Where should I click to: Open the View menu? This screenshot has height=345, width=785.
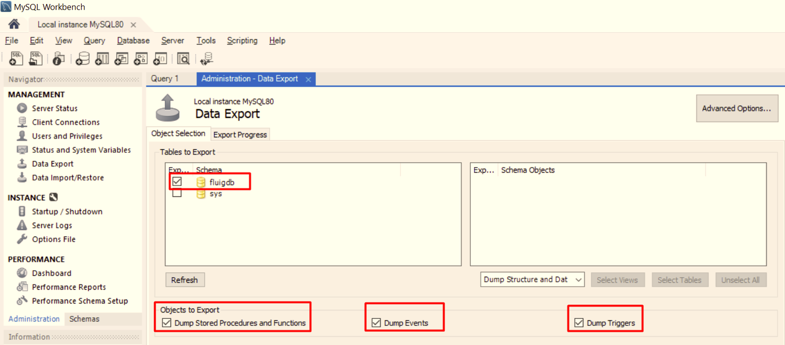pos(64,41)
